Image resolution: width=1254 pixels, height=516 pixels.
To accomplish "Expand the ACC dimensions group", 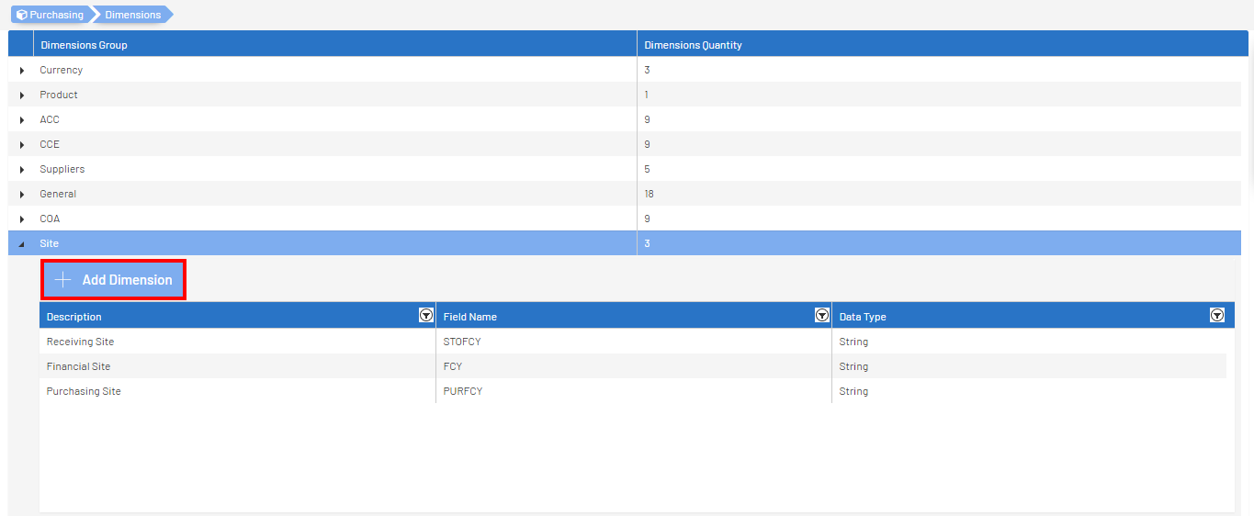I will 21,120.
